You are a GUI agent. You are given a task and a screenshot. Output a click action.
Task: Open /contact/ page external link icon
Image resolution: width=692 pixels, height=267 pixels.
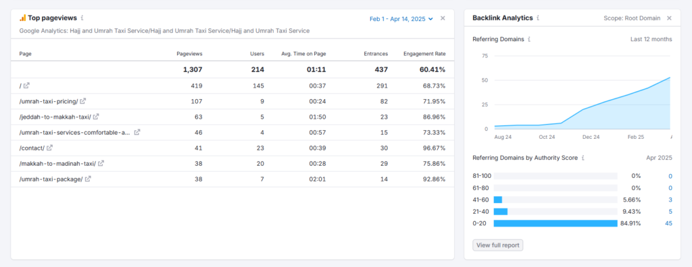(50, 148)
